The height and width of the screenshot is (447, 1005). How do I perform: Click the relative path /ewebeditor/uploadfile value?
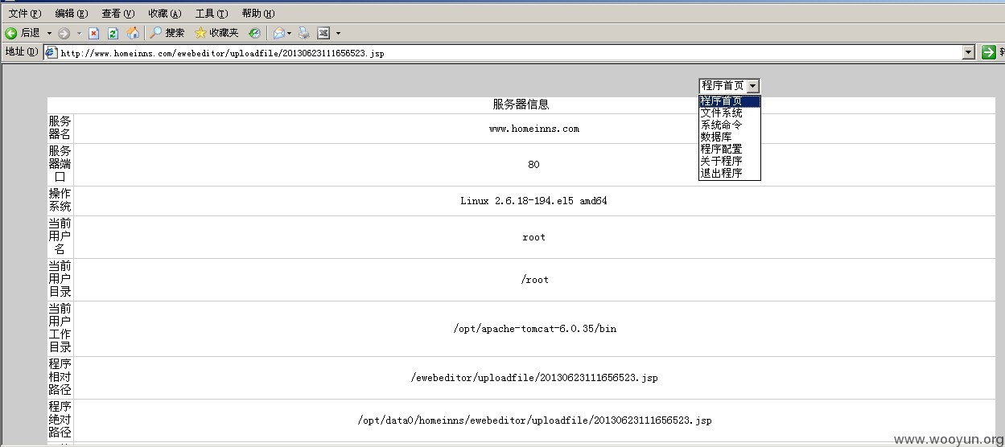point(534,378)
